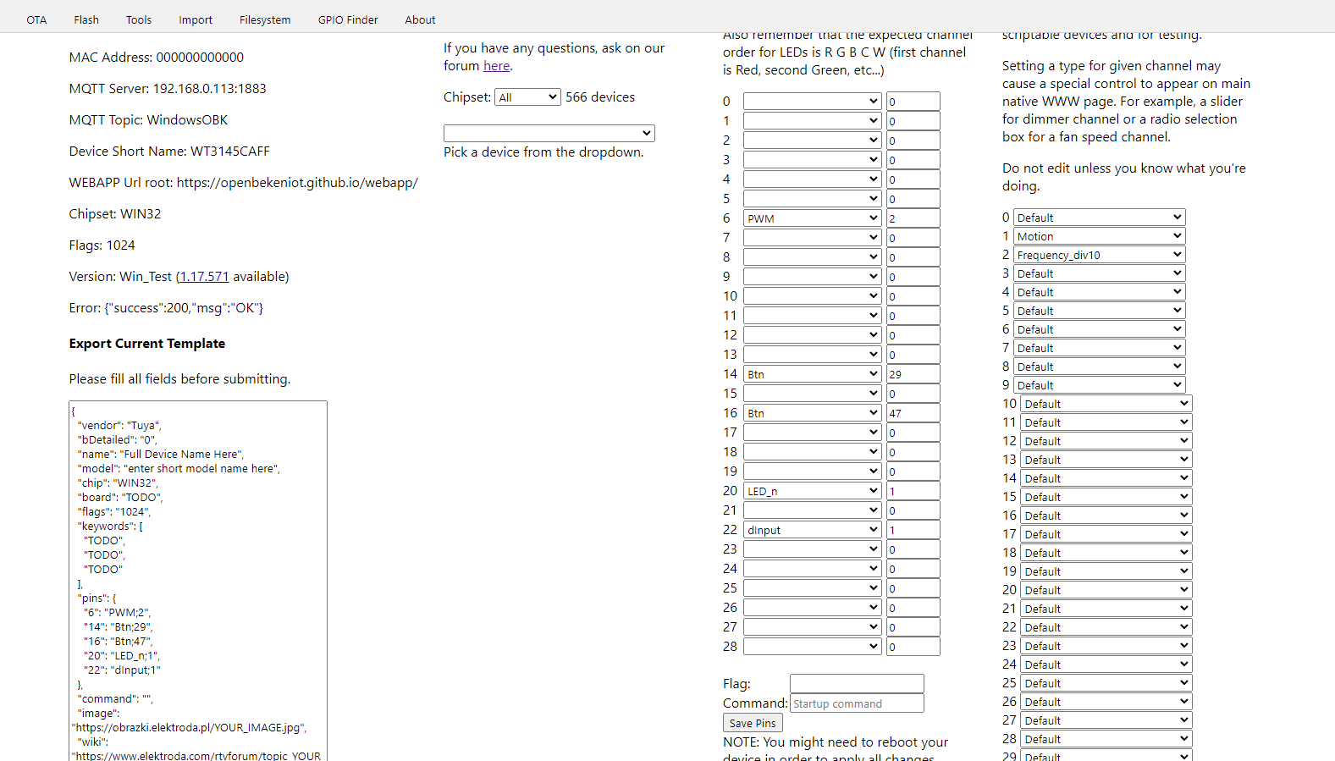Open the GPIO Finder tab
1335x761 pixels.
(348, 19)
